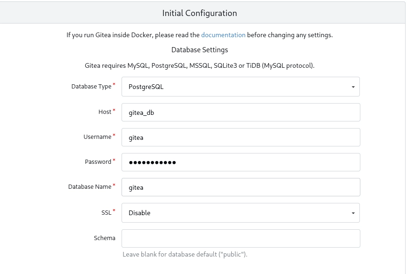The image size is (407, 274).
Task: Click the SSL dropdown caret icon
Action: click(352, 213)
